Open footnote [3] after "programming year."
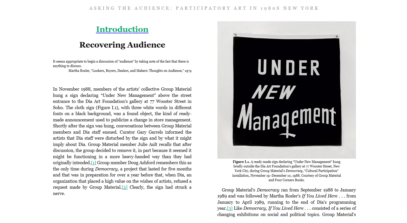This screenshot has height=223, width=407. [230, 208]
